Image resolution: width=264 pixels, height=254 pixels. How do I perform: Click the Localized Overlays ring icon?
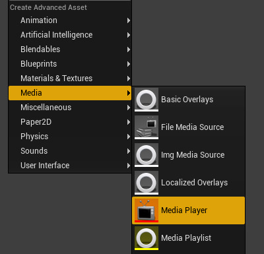pos(147,183)
